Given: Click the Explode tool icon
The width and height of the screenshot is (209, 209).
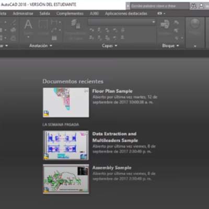Looking at the screenshot, I should (x=14, y=30).
